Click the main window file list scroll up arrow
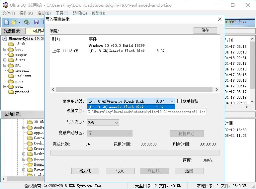Screen dimensions: 256x189 tap(252, 39)
